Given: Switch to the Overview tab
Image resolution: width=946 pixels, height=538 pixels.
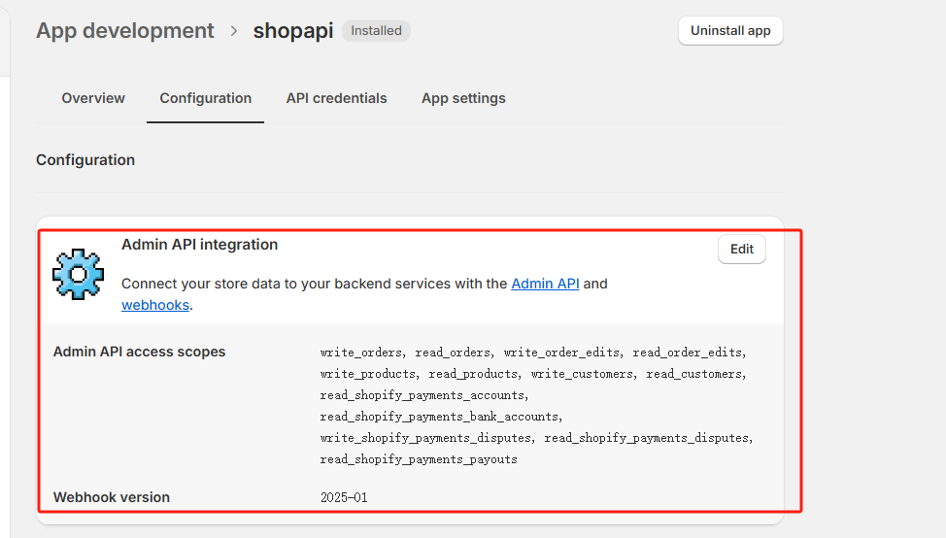Looking at the screenshot, I should [93, 98].
